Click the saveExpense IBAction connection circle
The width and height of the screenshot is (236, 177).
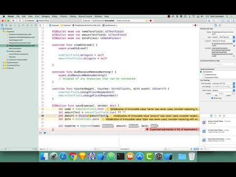pyautogui.click(x=43, y=106)
